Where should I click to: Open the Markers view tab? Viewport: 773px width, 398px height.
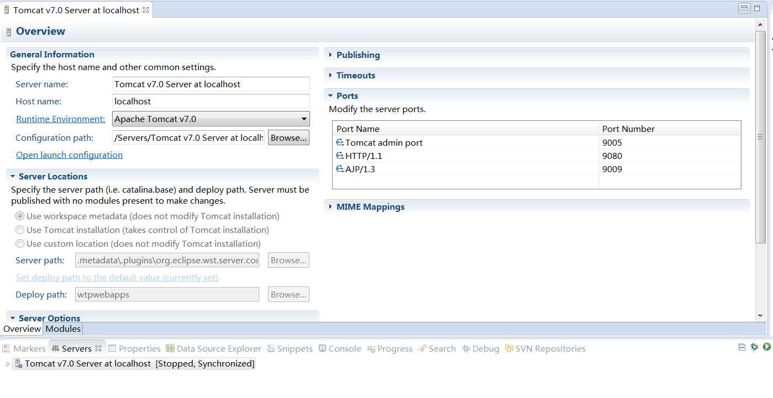click(24, 348)
